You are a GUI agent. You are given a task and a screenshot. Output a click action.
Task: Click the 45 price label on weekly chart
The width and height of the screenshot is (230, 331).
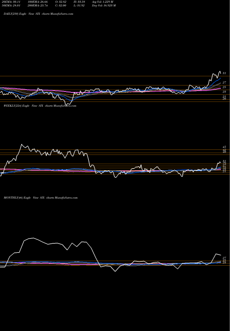(224, 147)
